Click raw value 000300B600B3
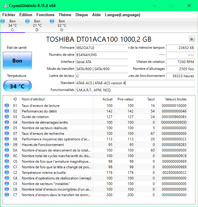Image resolution: width=198 pixels, height=207 pixels. coord(174,117)
